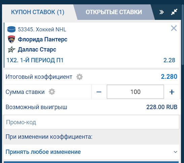Click the scrollbar on the right edge
Screen dimensions: 184x163
pos(183,35)
